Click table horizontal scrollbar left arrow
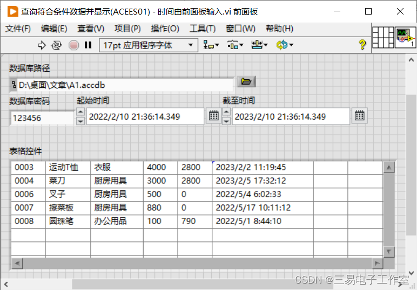The image size is (417, 290). (x=17, y=264)
